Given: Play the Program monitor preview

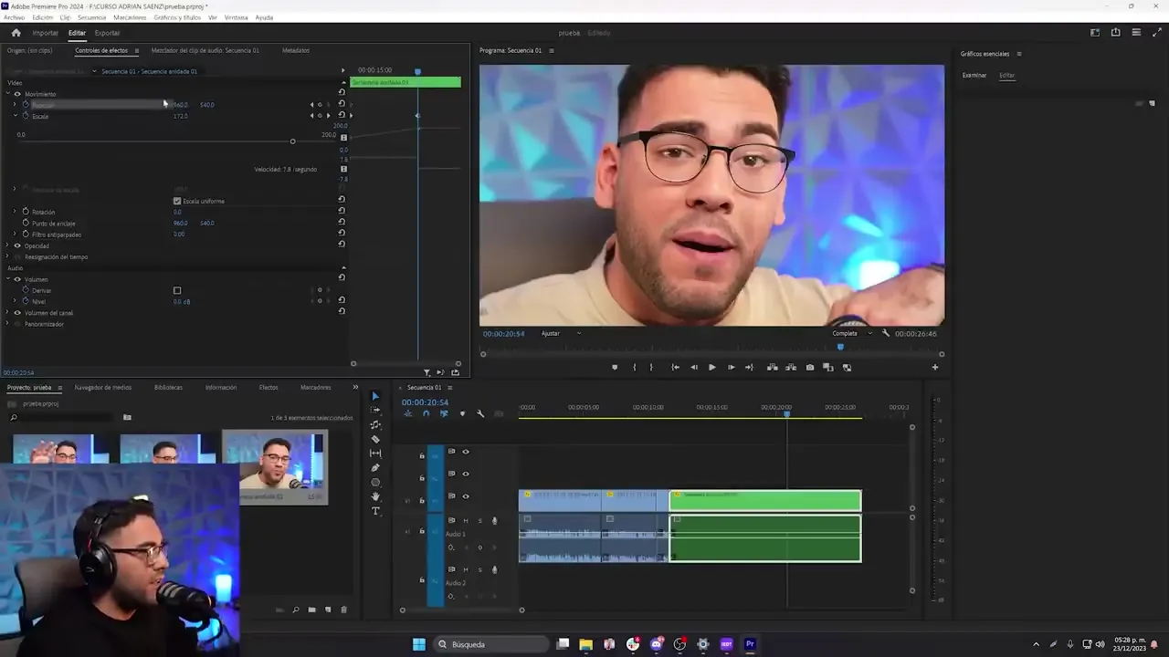Looking at the screenshot, I should click(x=712, y=367).
